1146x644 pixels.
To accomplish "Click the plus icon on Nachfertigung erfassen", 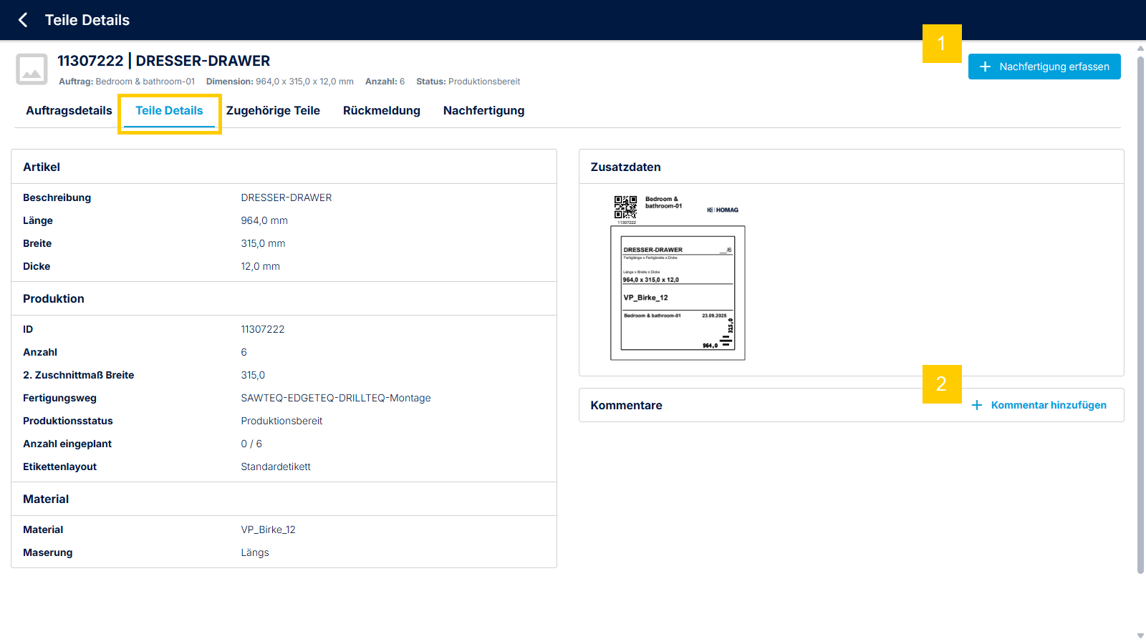I will coord(986,67).
